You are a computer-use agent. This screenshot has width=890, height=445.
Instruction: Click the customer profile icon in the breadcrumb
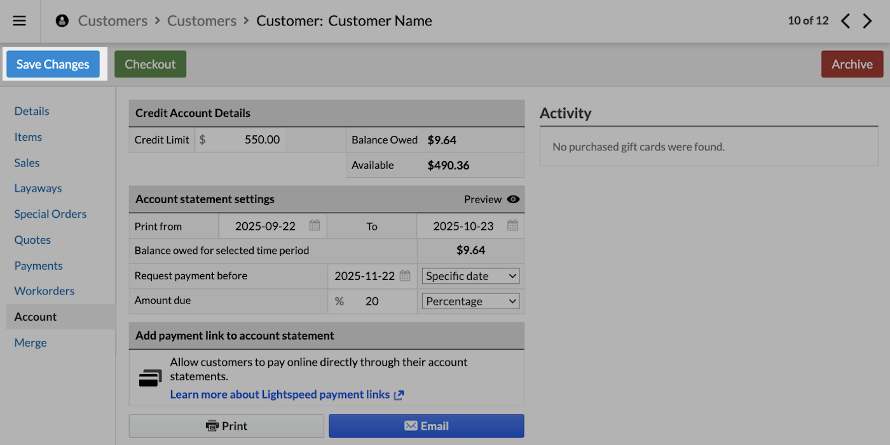pyautogui.click(x=62, y=20)
